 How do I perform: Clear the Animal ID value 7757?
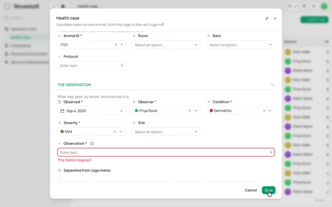tap(122, 45)
